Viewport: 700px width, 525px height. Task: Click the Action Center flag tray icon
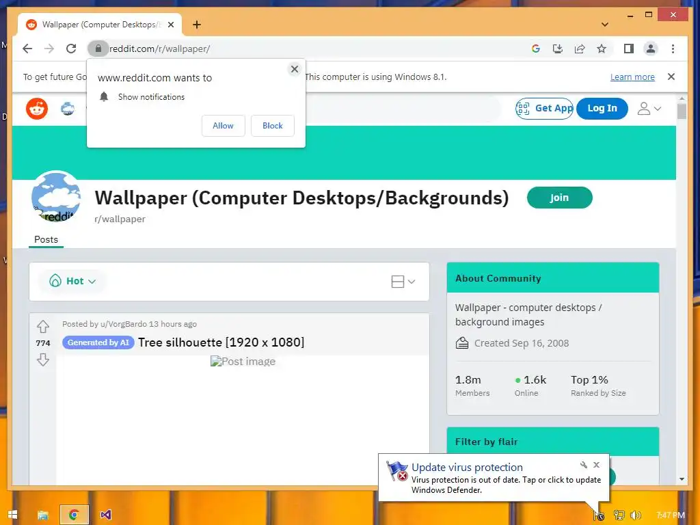[x=599, y=515]
